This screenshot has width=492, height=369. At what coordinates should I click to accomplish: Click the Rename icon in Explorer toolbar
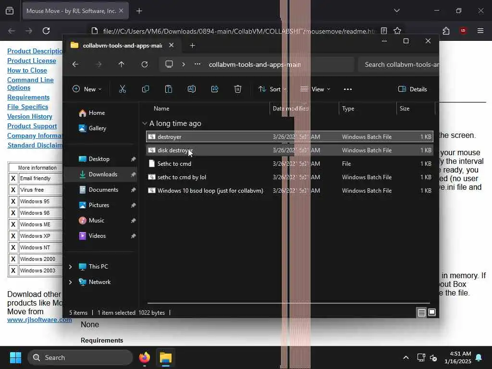pyautogui.click(x=192, y=89)
